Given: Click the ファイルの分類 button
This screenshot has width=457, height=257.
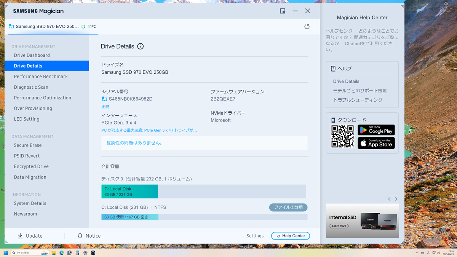Looking at the screenshot, I should click(288, 208).
